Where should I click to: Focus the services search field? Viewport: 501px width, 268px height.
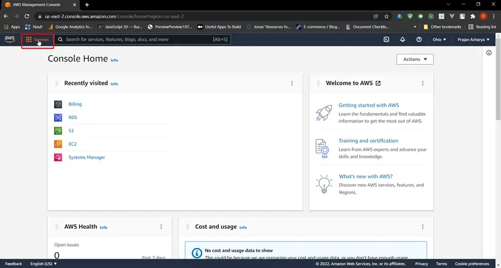tap(142, 39)
